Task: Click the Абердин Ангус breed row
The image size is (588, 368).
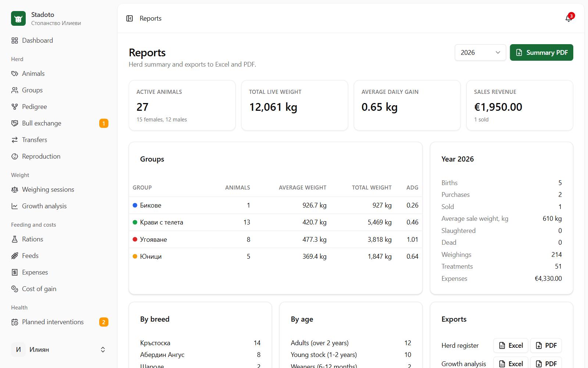Action: point(200,355)
